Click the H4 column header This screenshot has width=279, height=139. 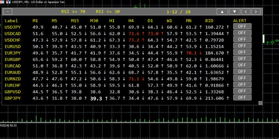tap(131, 21)
